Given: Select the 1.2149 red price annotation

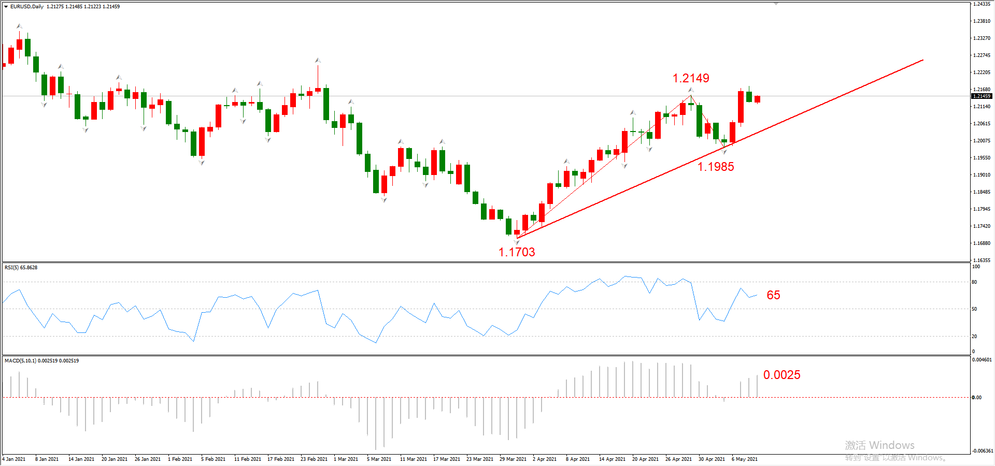Looking at the screenshot, I should coord(690,78).
